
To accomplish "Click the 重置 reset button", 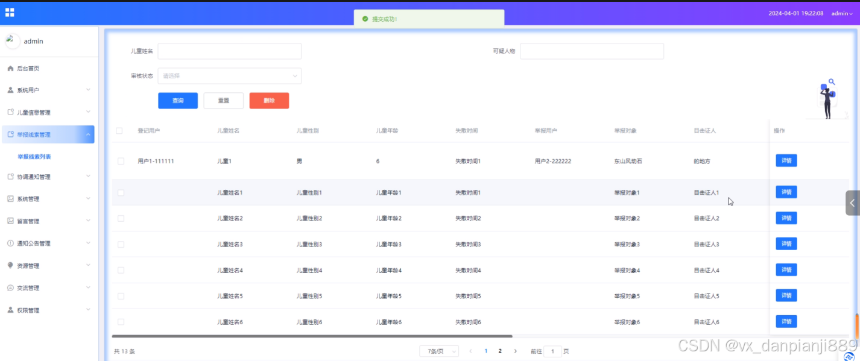I will (x=224, y=101).
